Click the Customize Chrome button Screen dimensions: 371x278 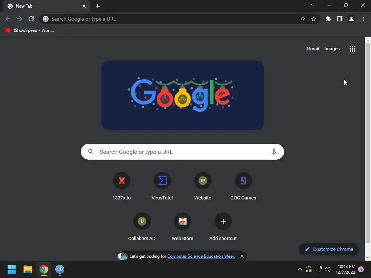(329, 249)
